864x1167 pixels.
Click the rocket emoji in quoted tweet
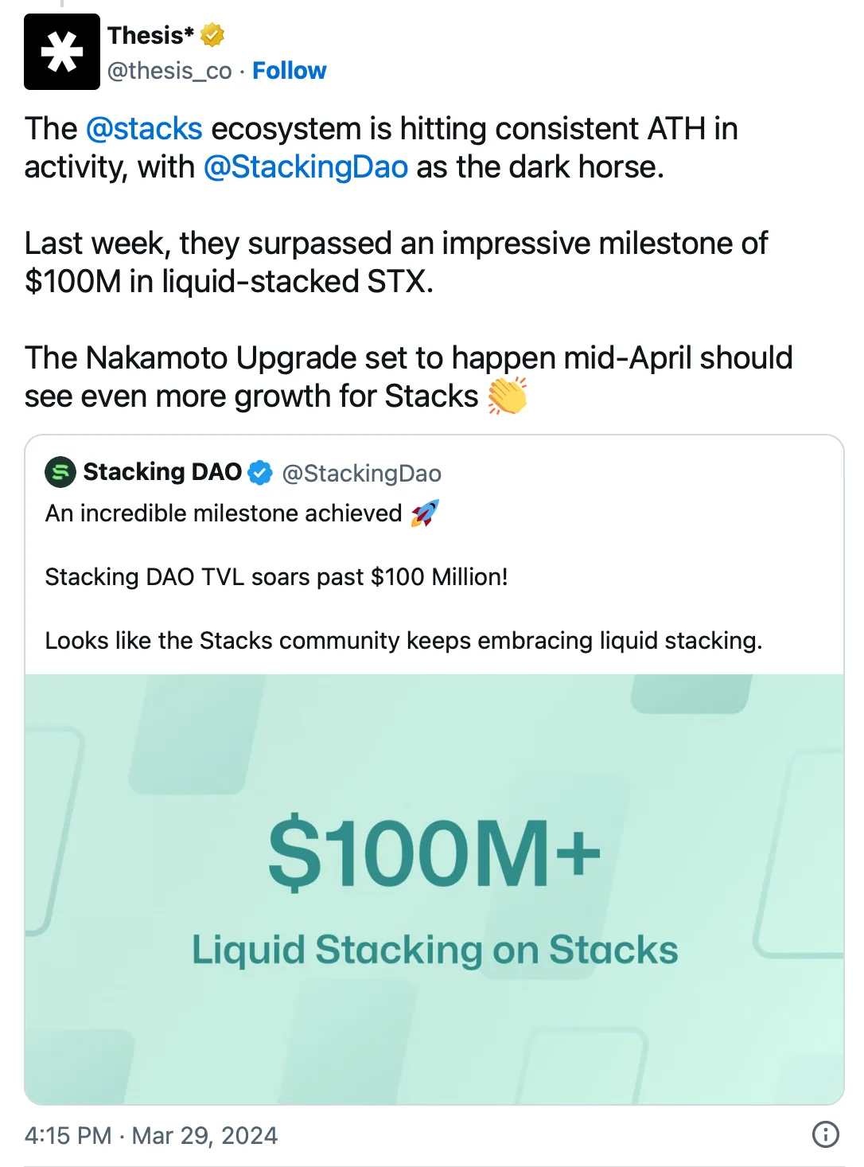[424, 513]
